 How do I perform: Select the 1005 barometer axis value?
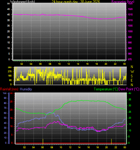[x=130, y=26]
